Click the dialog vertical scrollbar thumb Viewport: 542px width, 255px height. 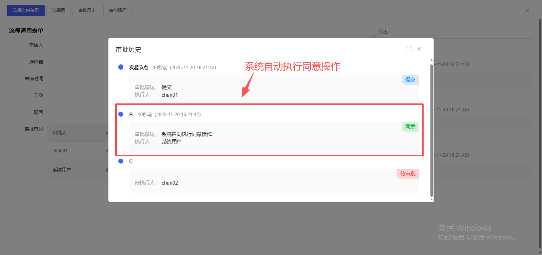click(x=431, y=129)
